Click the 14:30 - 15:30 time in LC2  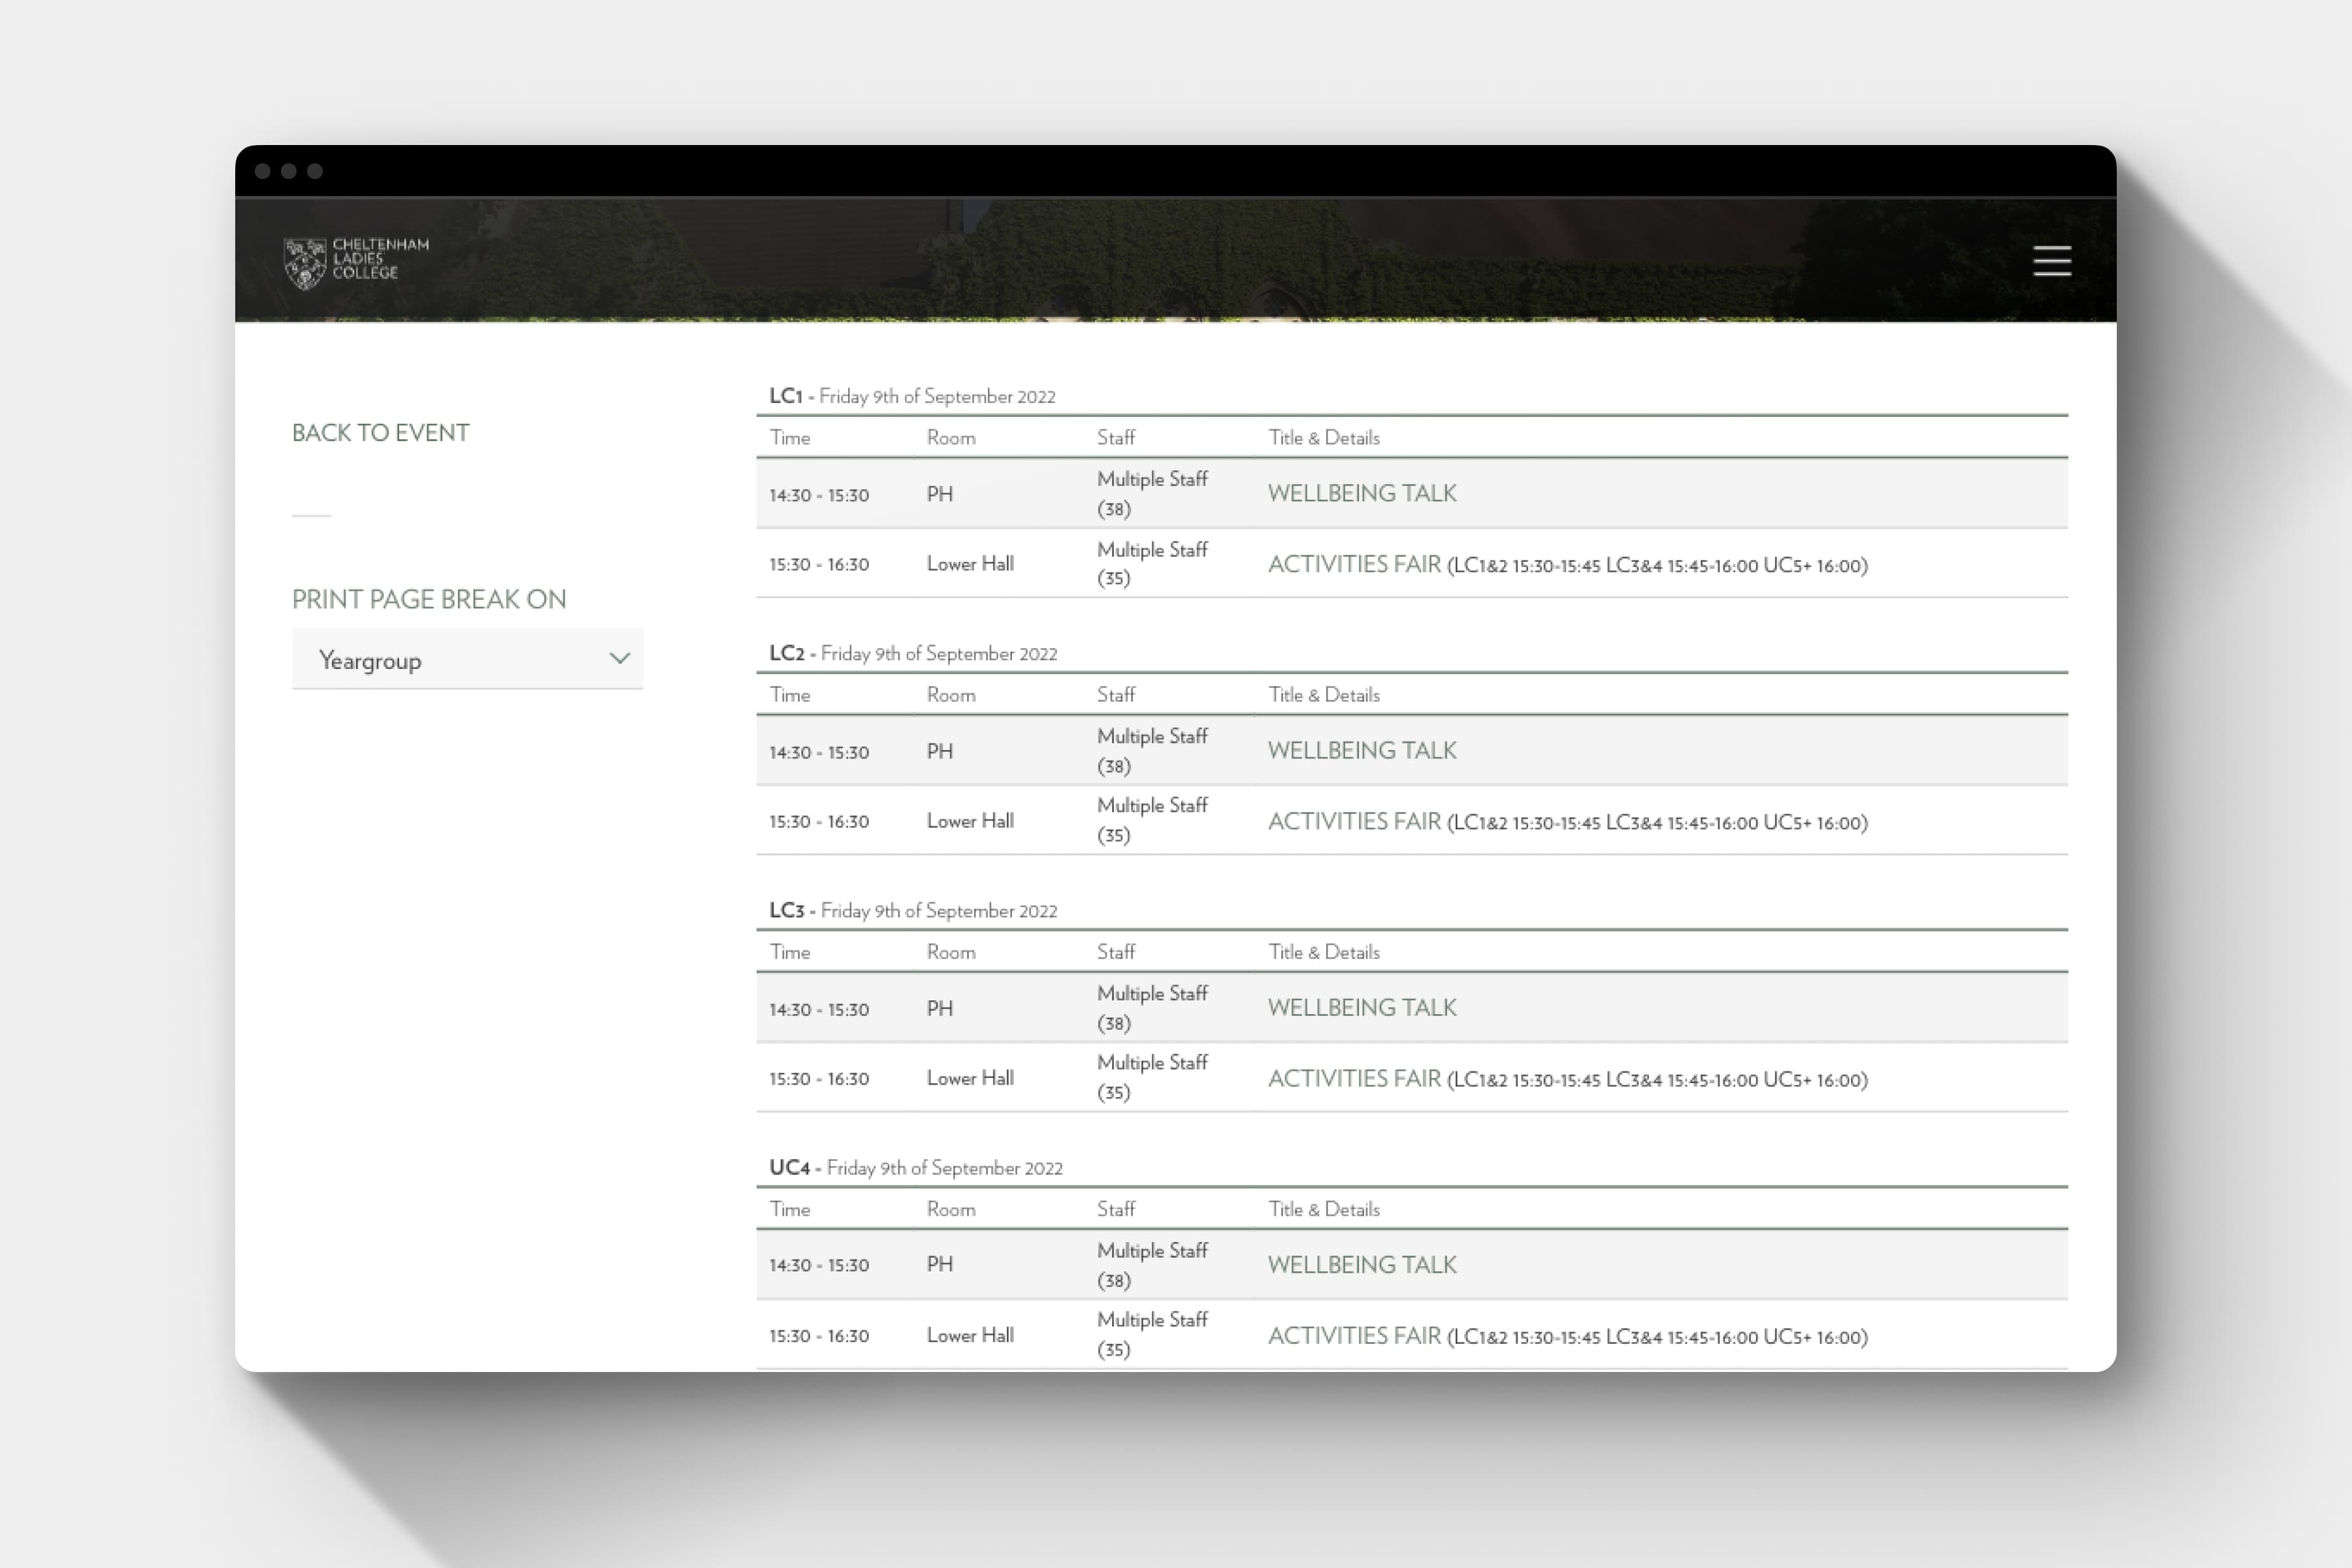point(819,752)
